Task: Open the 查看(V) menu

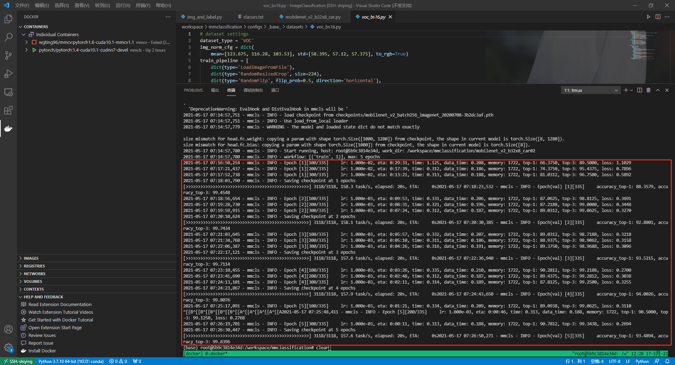Action: click(x=82, y=5)
